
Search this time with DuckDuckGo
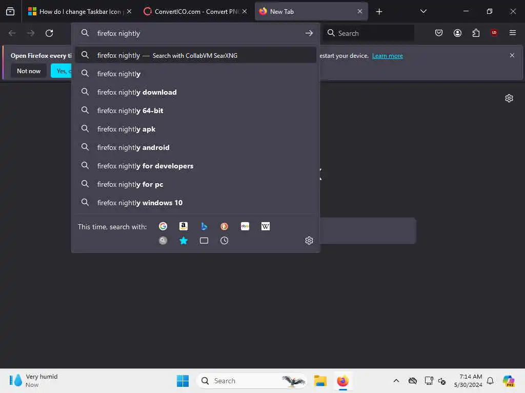coord(225,226)
